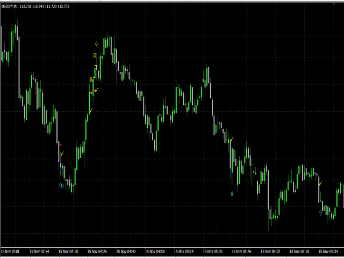
Task: Click the 15 Nov 05:46 time label
Action: 240,251
